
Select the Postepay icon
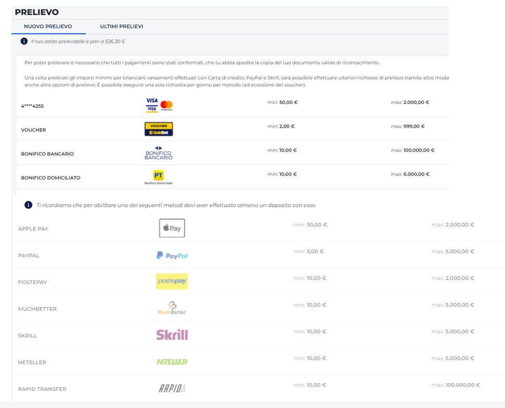pos(172,282)
